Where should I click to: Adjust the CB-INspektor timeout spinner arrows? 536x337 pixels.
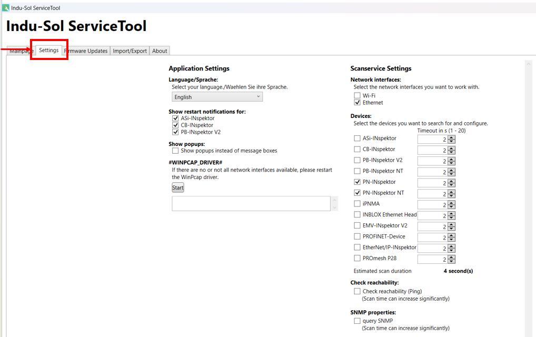[452, 151]
